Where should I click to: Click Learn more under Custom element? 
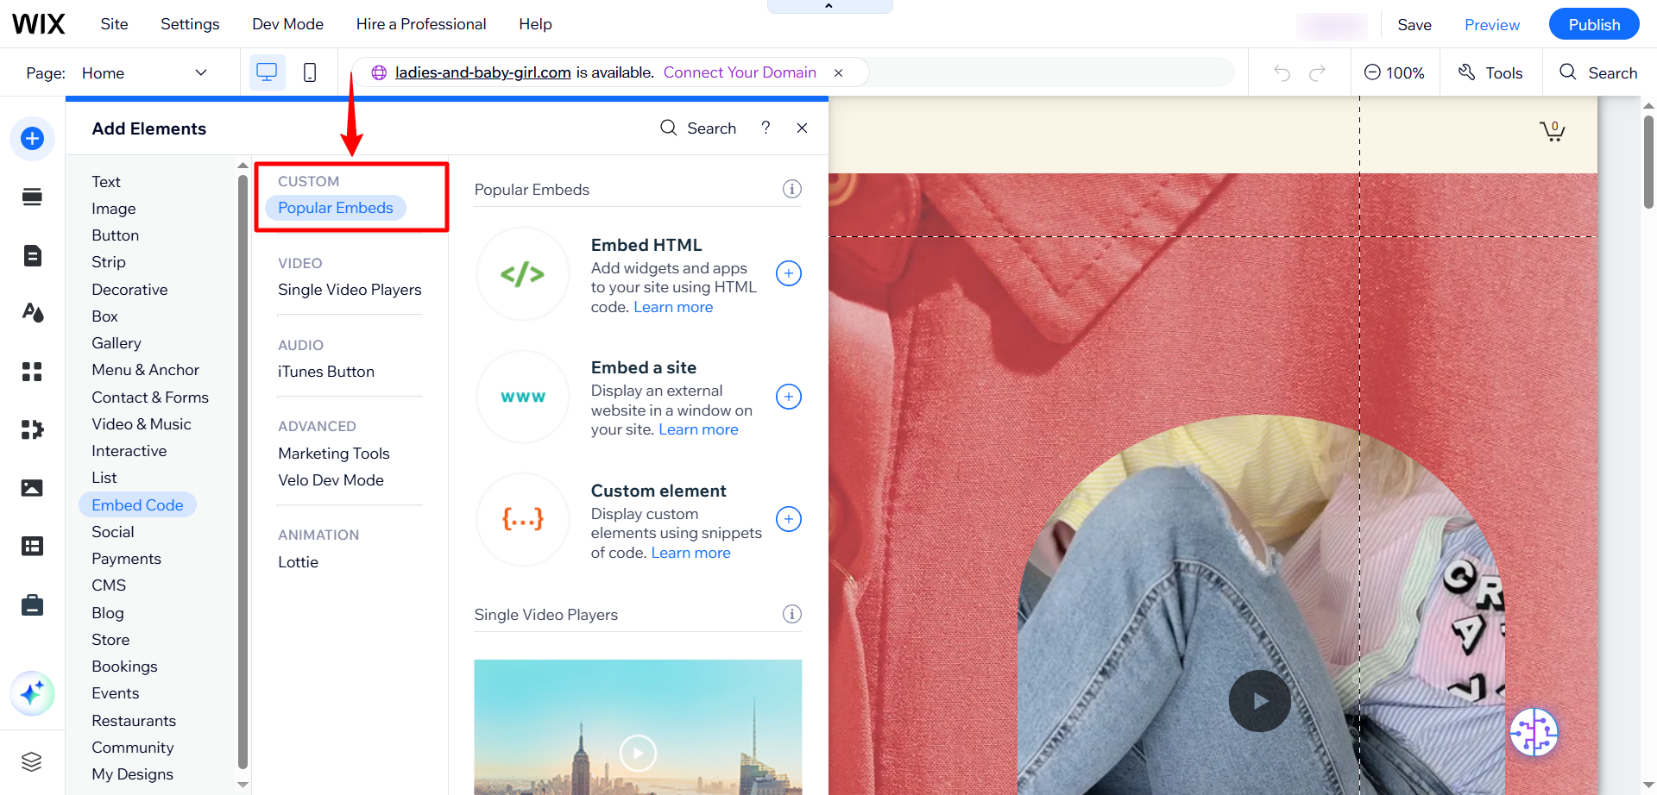[690, 553]
